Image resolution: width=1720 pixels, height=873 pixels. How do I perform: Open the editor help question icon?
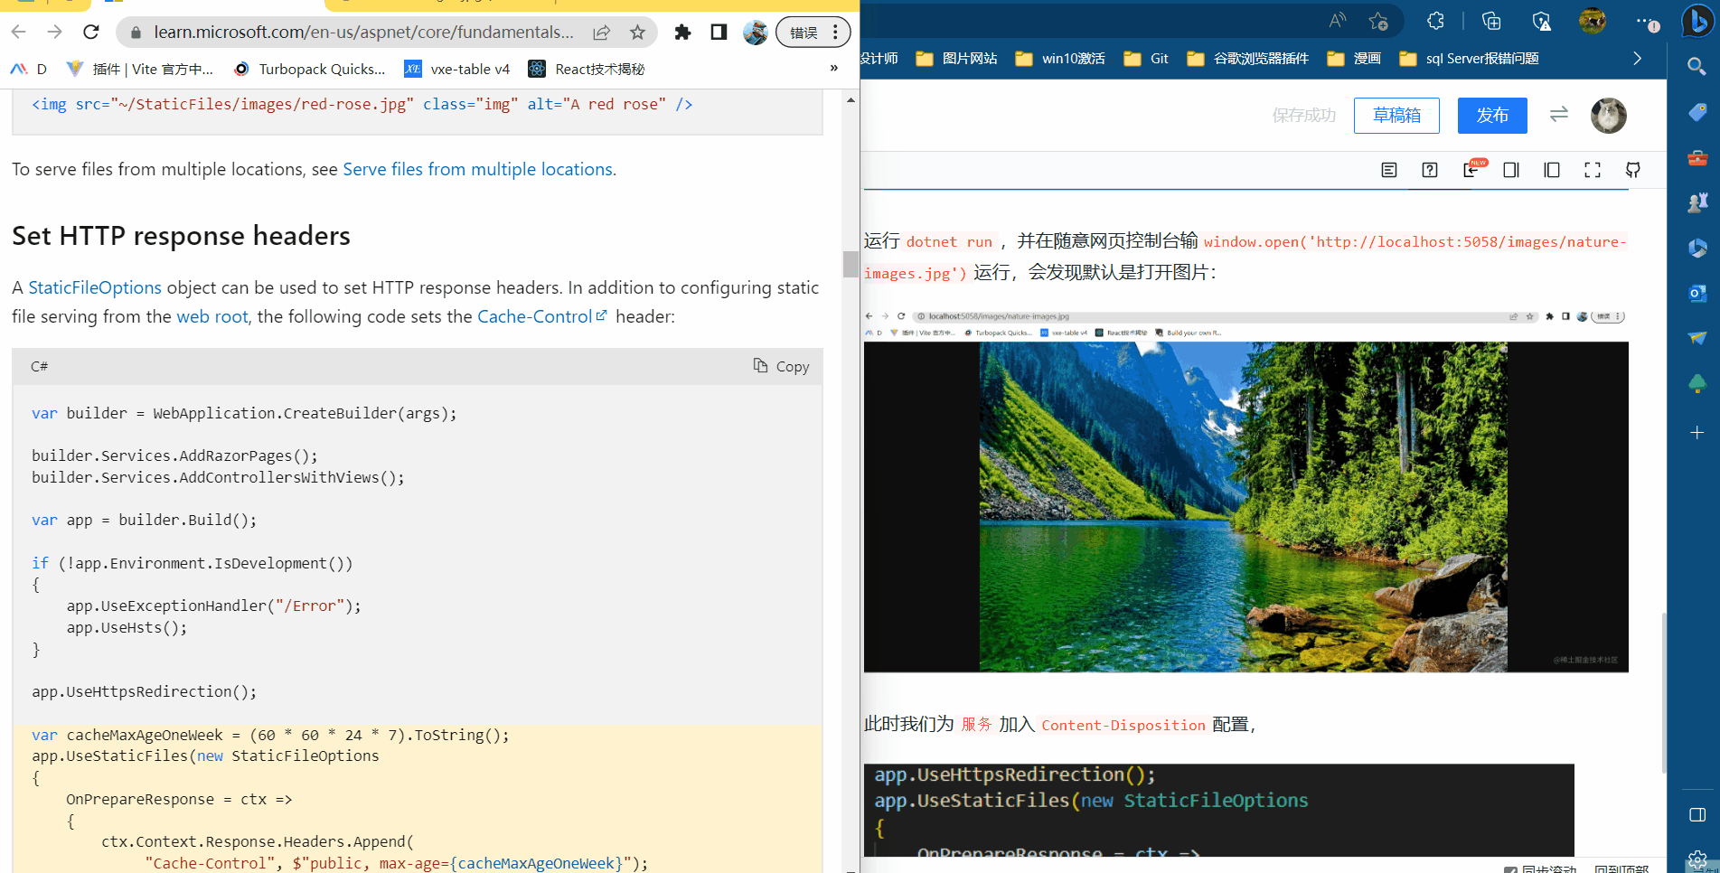tap(1430, 170)
